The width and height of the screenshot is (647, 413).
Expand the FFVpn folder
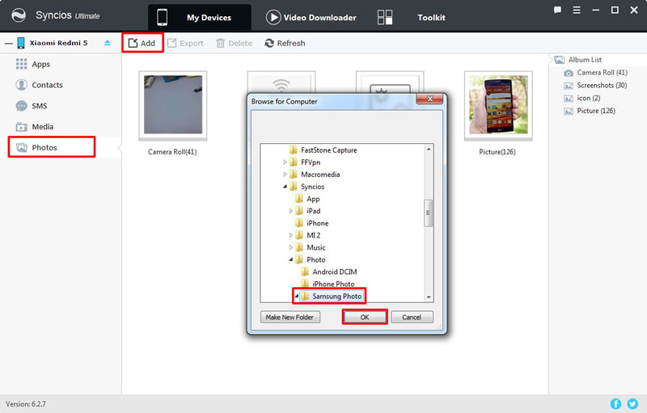coord(285,162)
